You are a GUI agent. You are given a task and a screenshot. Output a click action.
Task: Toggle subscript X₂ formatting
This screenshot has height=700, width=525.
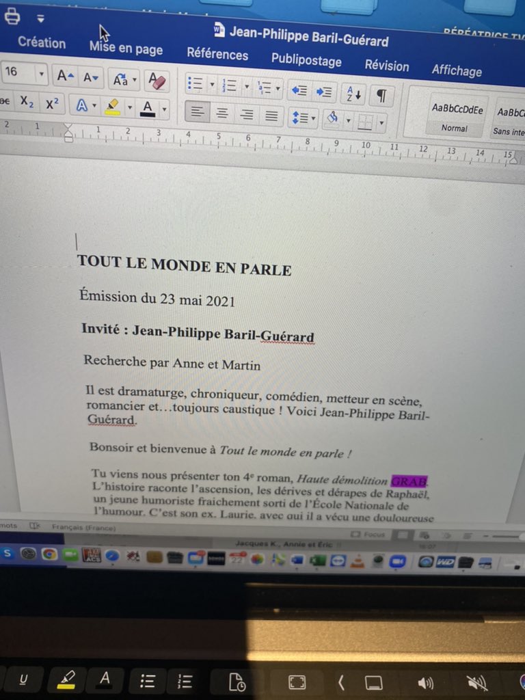click(x=27, y=103)
